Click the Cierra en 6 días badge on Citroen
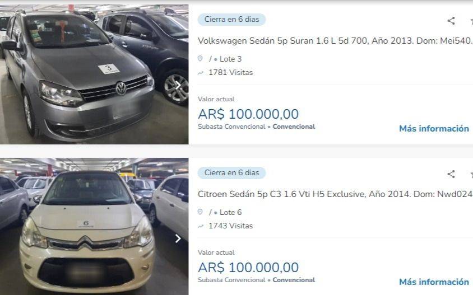 tap(231, 173)
